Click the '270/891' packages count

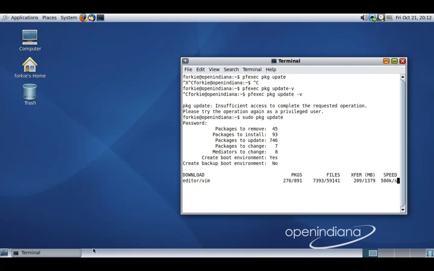pos(292,181)
